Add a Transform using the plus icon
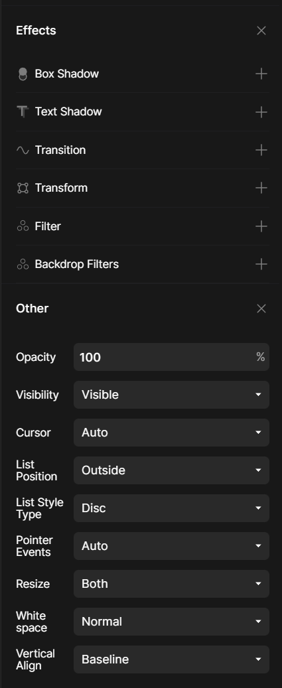 coord(261,188)
